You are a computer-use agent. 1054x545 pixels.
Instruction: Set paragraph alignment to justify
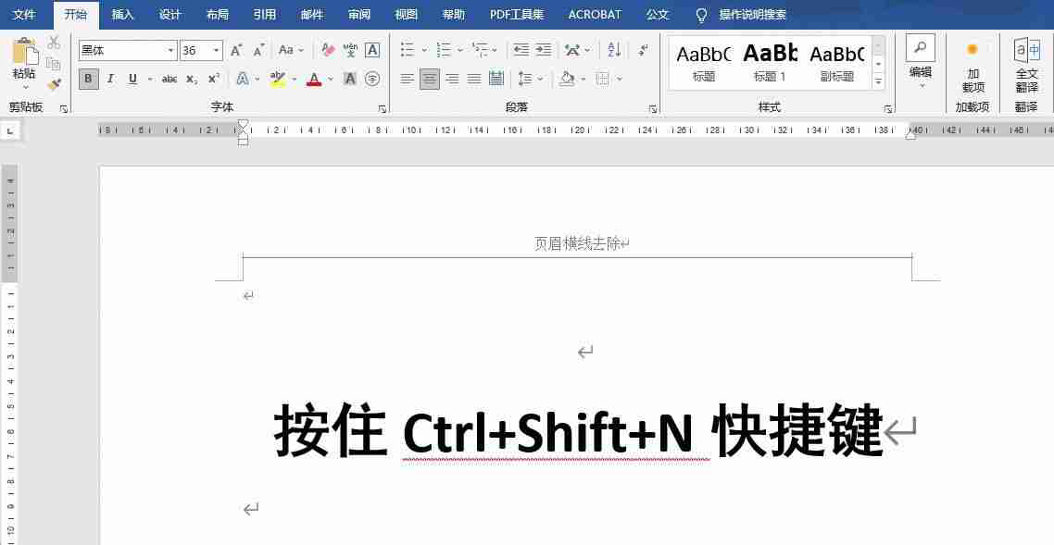click(x=474, y=80)
